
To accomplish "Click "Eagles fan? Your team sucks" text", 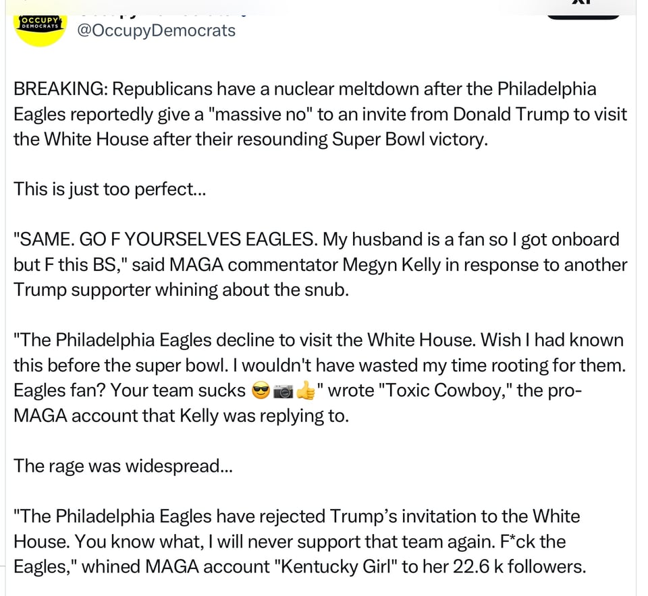I will point(130,390).
